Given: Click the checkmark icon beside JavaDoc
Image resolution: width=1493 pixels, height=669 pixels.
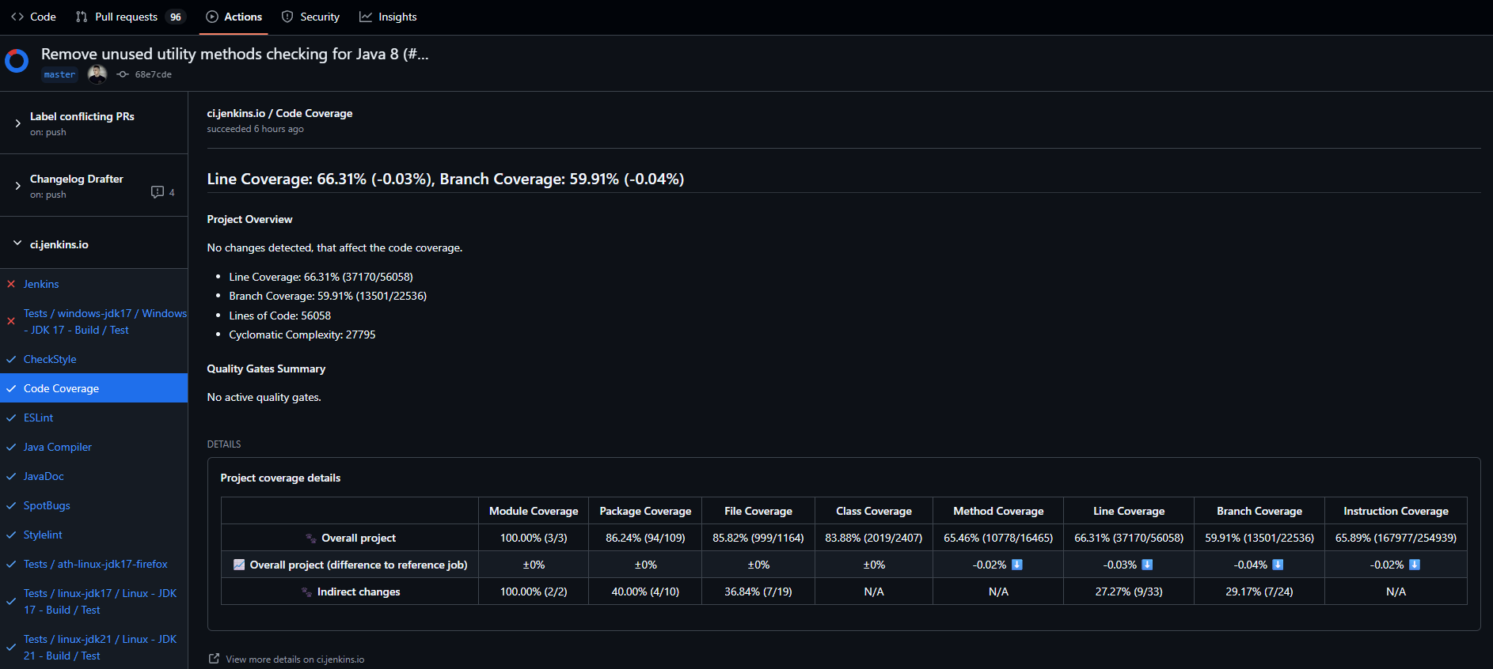Looking at the screenshot, I should [11, 476].
